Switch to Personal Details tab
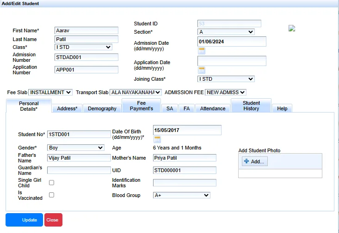Screen dimensions: 339x233 (29, 106)
